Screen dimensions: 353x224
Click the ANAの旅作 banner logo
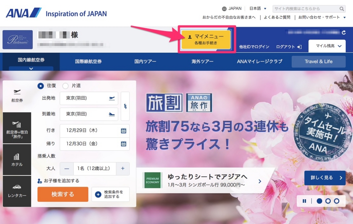(199, 103)
